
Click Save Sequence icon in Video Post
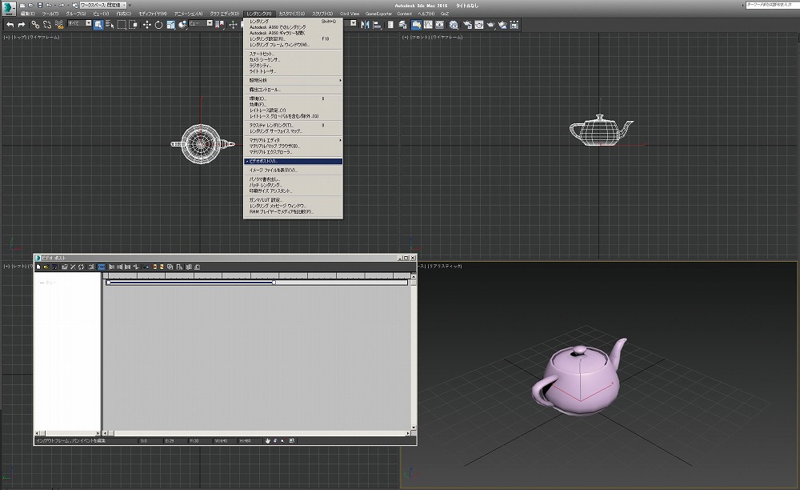coord(54,267)
